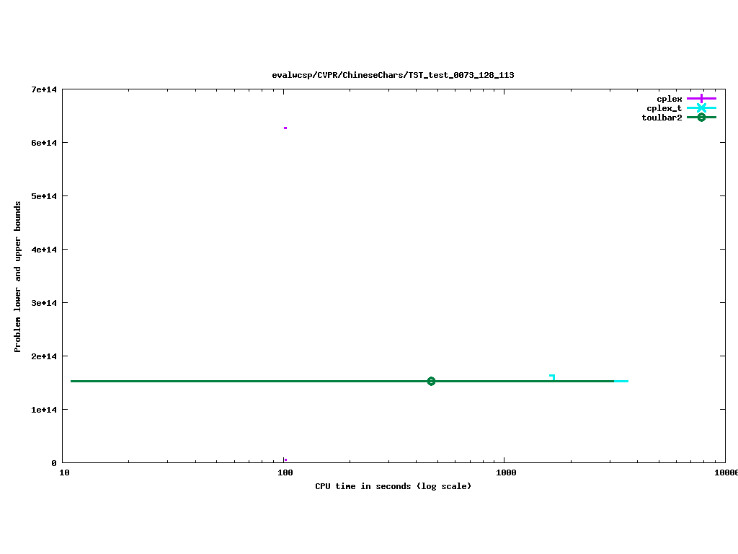Click the 4e+14 y-axis tick label
Image resolution: width=738 pixels, height=554 pixels.
tap(44, 250)
